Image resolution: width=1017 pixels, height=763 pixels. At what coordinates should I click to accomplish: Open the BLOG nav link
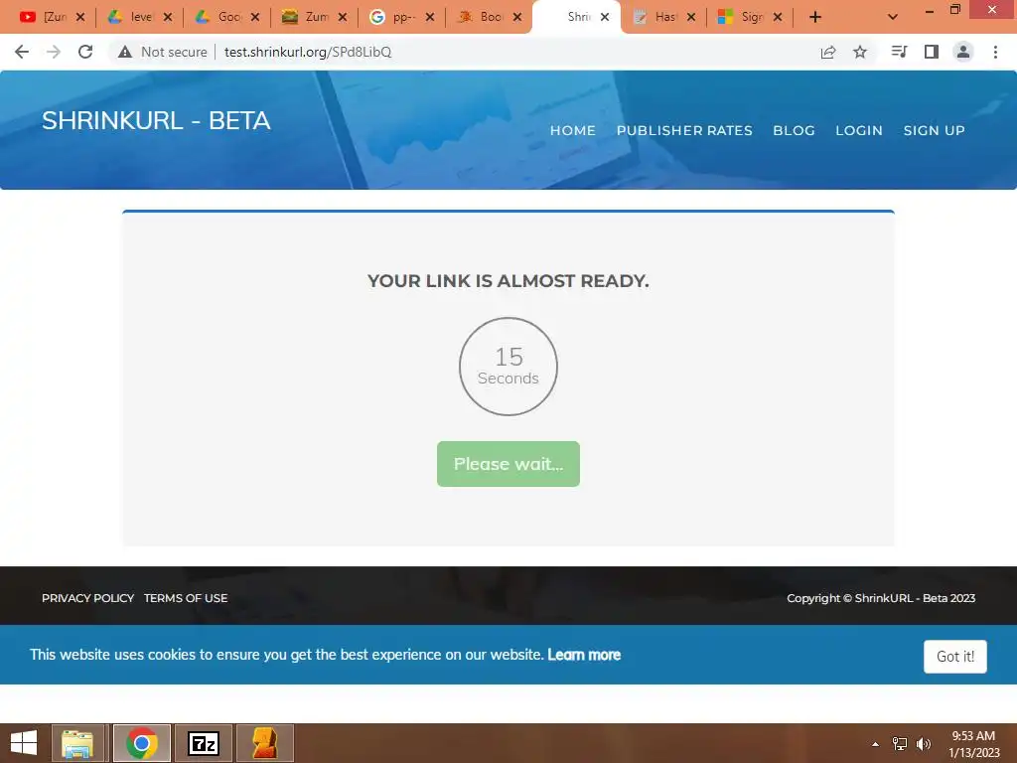794,130
